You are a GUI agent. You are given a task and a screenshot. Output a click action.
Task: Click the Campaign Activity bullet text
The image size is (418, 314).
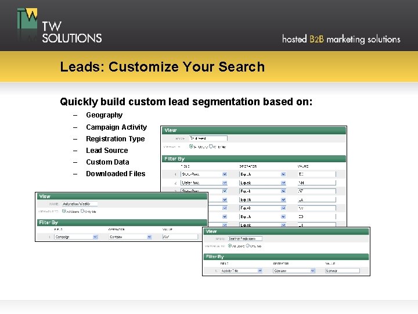[x=117, y=127]
